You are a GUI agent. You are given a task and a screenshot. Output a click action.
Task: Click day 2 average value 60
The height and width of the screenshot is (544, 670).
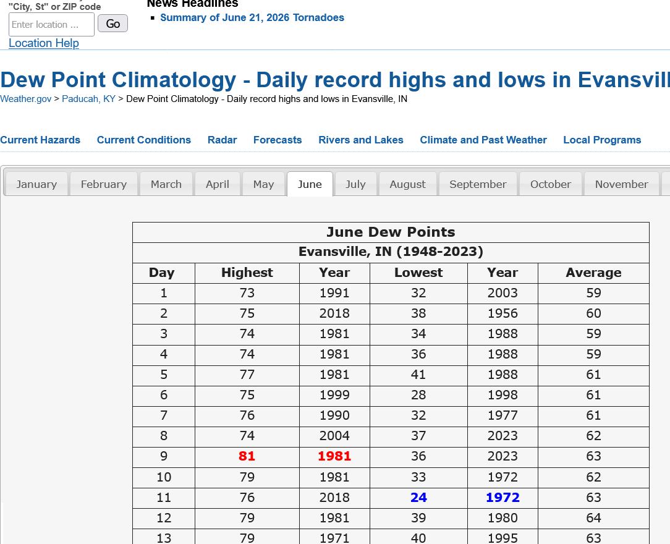pyautogui.click(x=593, y=313)
